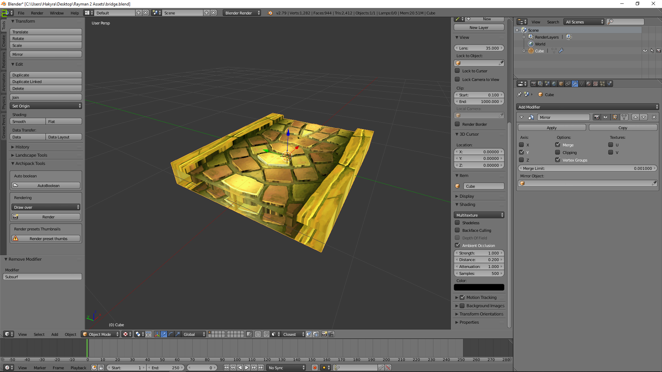Enable the rotate manipulator arc icon
The width and height of the screenshot is (662, 372).
[x=171, y=334]
